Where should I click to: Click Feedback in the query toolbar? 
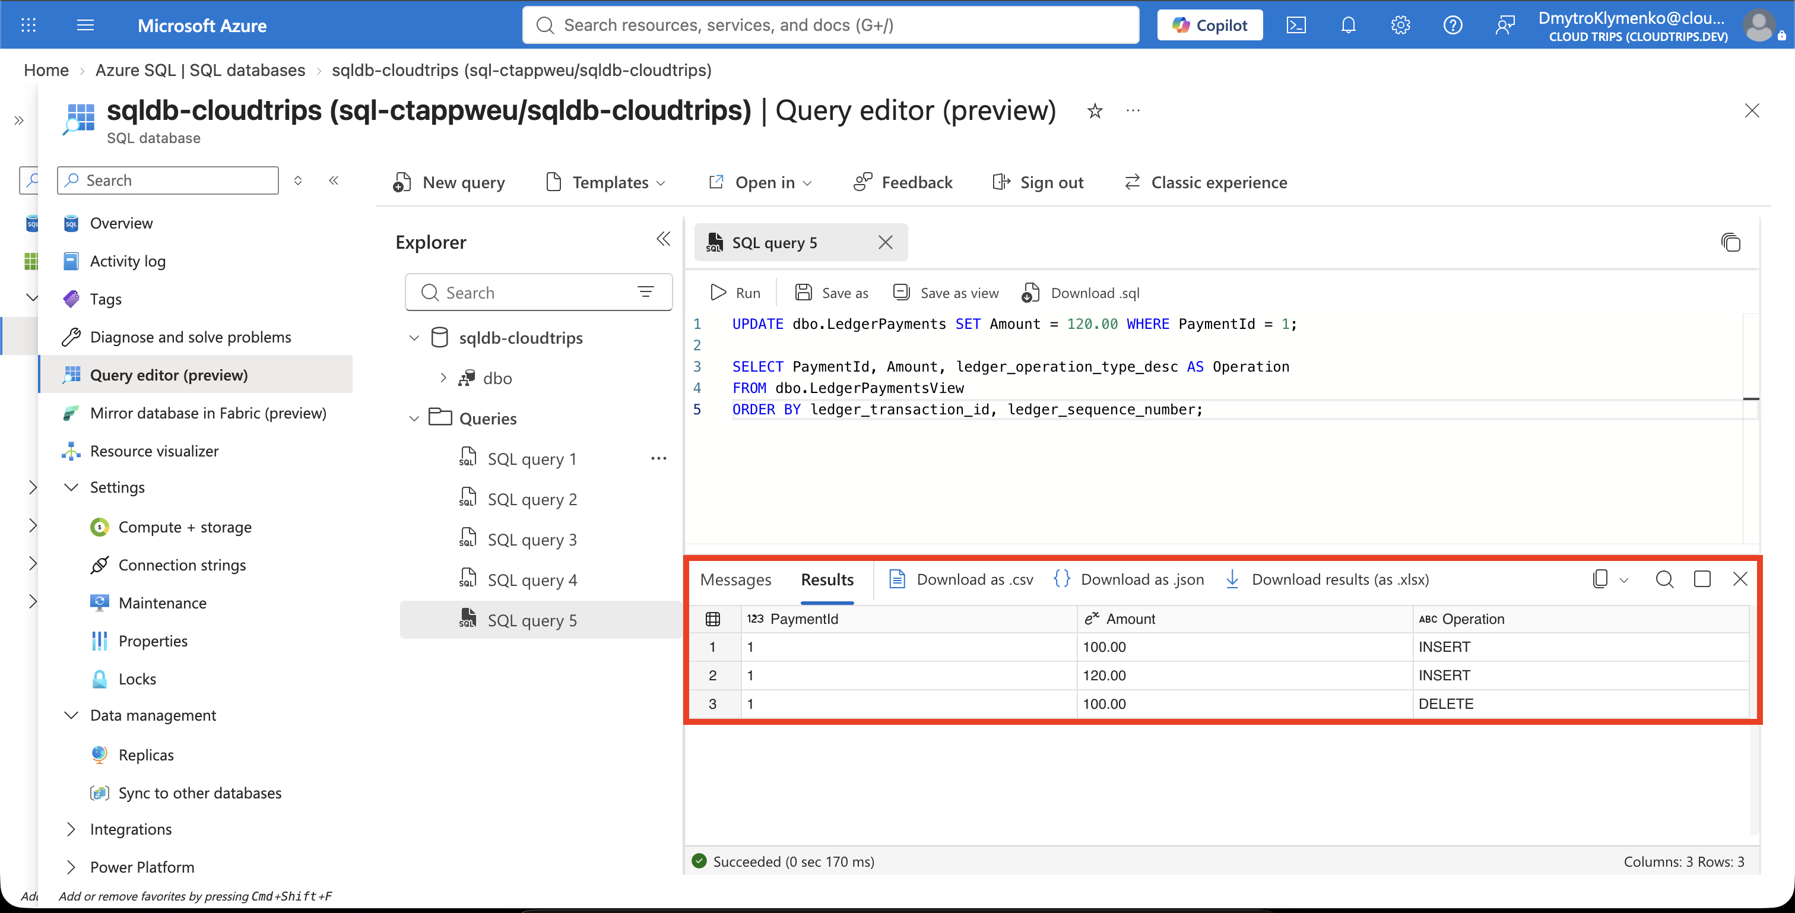click(x=903, y=183)
